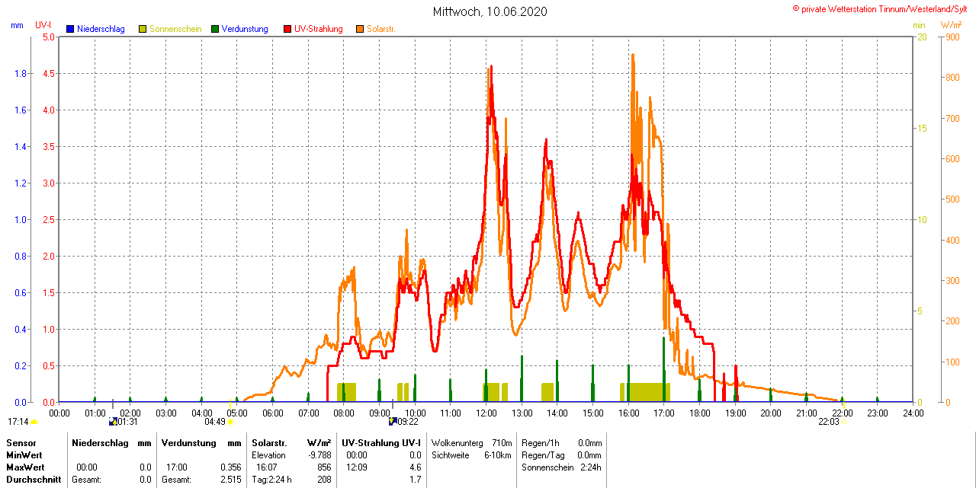Click the moon icon beside 09:22
This screenshot has width=976, height=488.
click(x=393, y=422)
